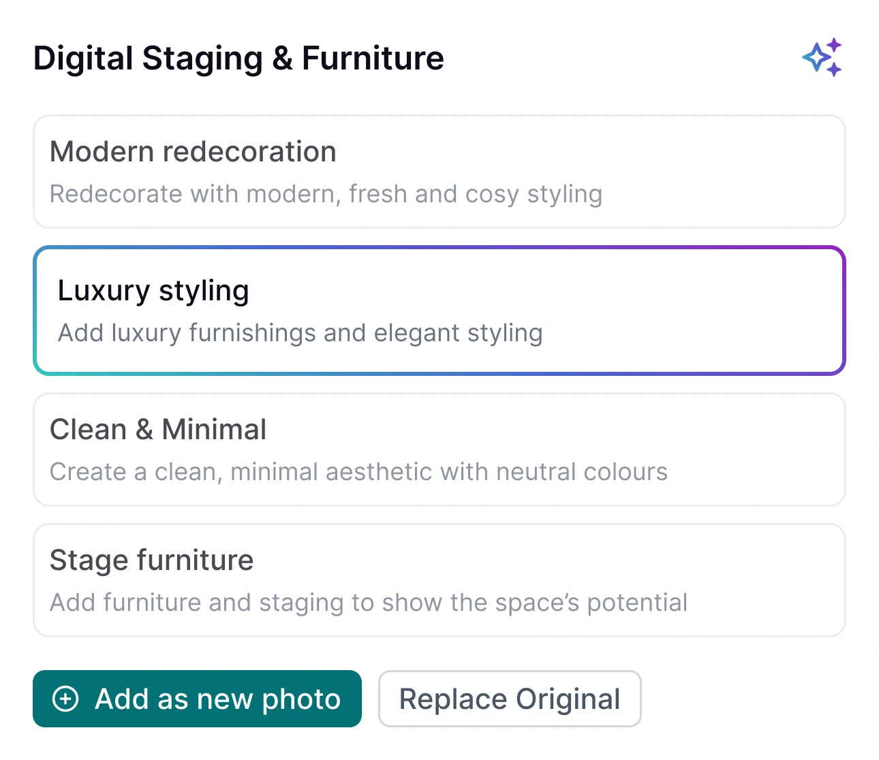This screenshot has height=760, width=879.
Task: Click the 'Stage furniture' title text
Action: coord(151,560)
